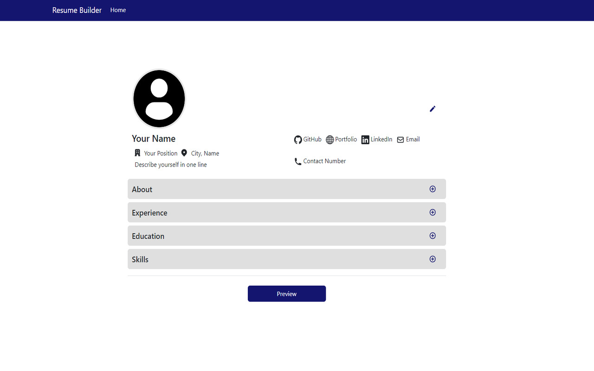The height and width of the screenshot is (371, 594).
Task: Click the Skills section label
Action: click(x=140, y=259)
